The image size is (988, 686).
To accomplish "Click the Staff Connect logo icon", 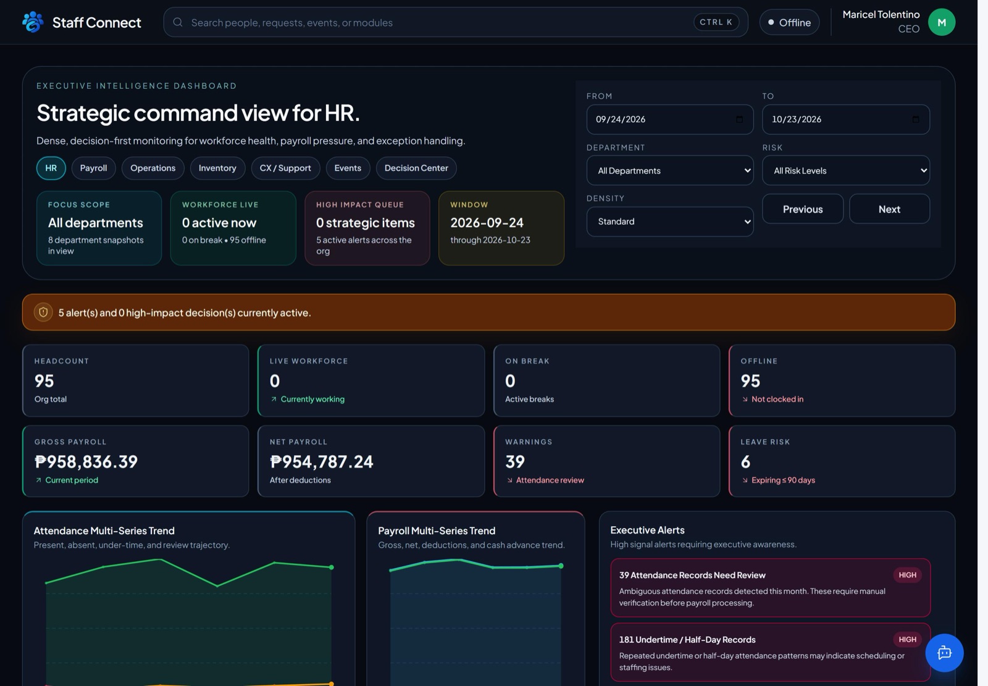I will pyautogui.click(x=33, y=22).
